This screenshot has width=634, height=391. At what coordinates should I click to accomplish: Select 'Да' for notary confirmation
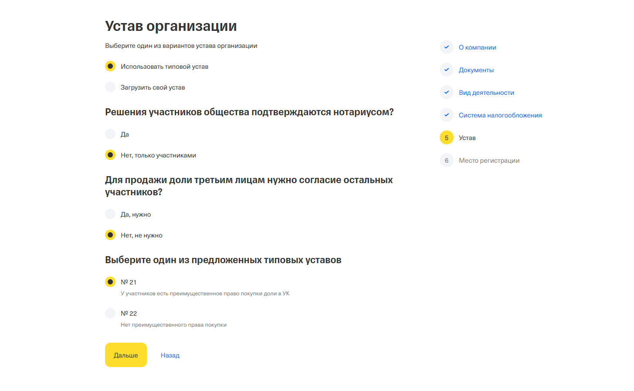click(x=110, y=134)
